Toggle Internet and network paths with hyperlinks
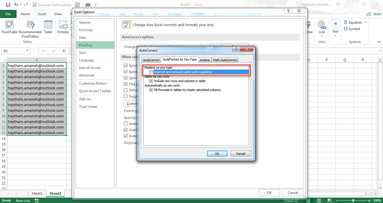The width and height of the screenshot is (383, 203). tap(151, 72)
